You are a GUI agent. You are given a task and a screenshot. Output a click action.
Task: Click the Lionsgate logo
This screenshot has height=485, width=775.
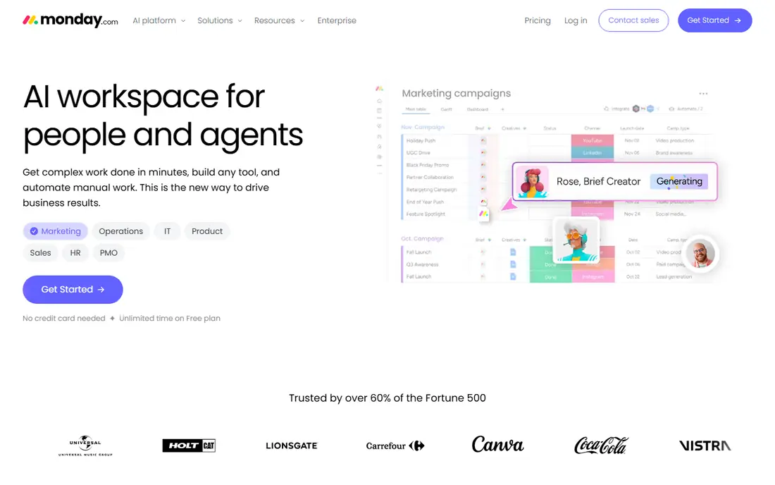[x=292, y=446]
